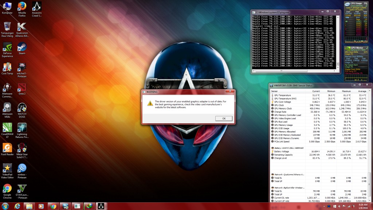Image resolution: width=373 pixels, height=210 pixels.
Task: Select the GPU Temperature (HW) sensor row
Action: pyautogui.click(x=319, y=98)
